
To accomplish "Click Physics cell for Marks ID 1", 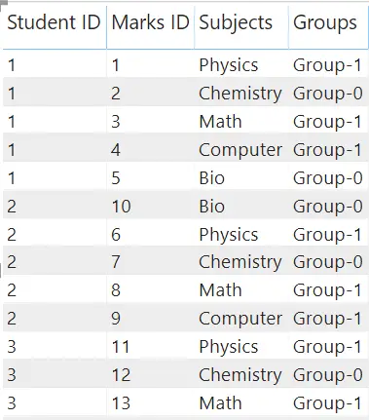I will [229, 65].
